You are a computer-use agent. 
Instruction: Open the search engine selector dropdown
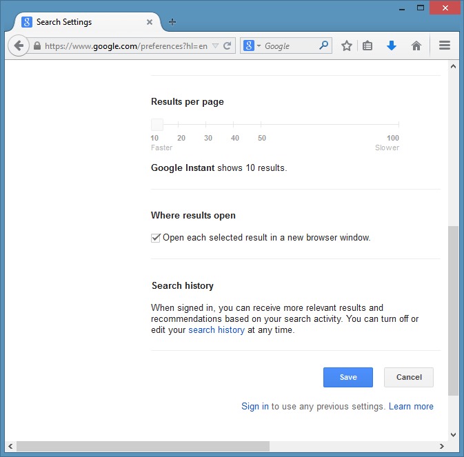(252, 46)
